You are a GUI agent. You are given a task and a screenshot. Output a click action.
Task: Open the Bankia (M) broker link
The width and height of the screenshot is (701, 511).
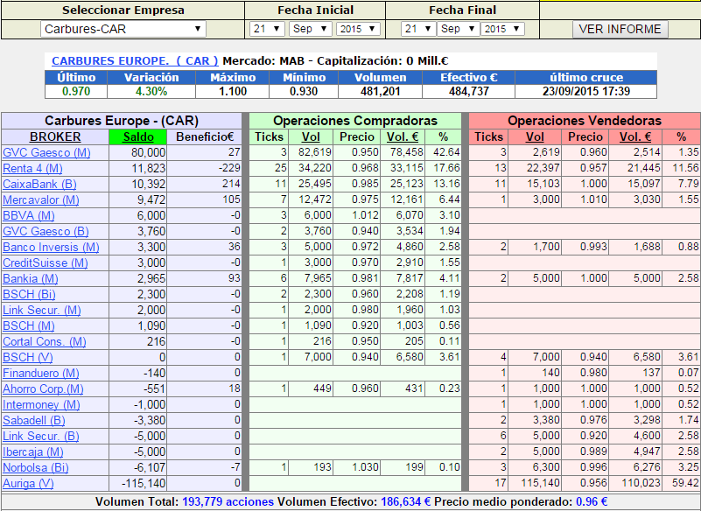point(31,278)
